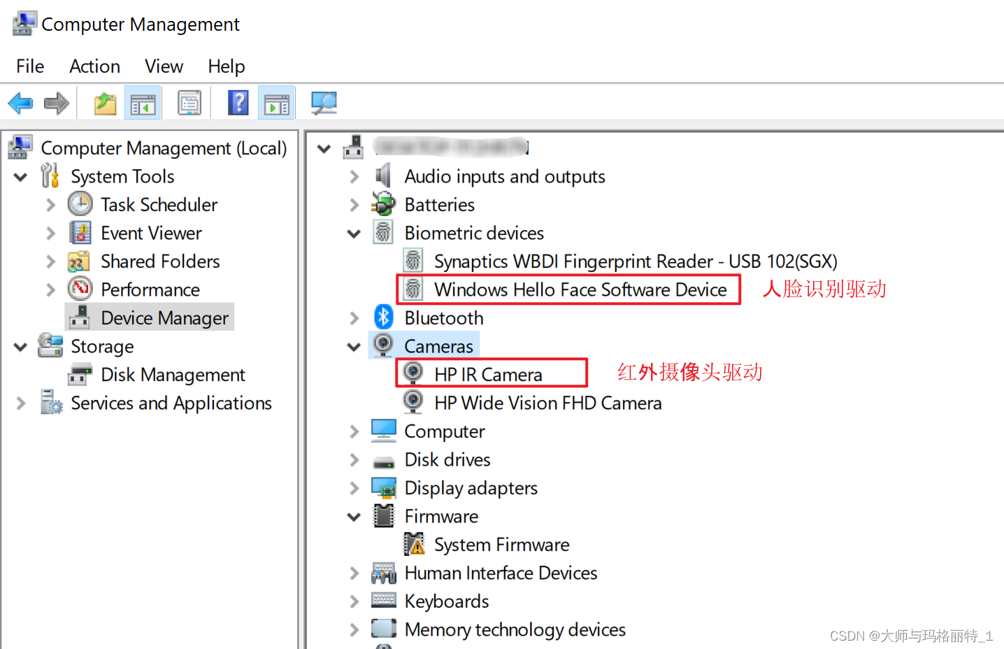
Task: Click the Up one level folder icon
Action: [106, 104]
